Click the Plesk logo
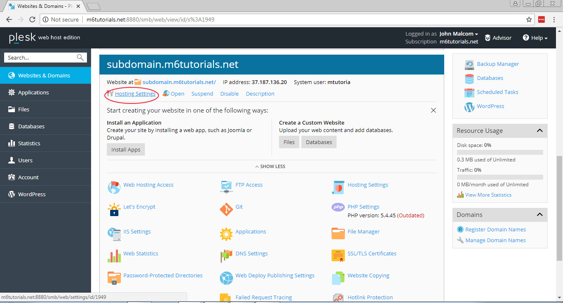The image size is (563, 303). pos(22,38)
